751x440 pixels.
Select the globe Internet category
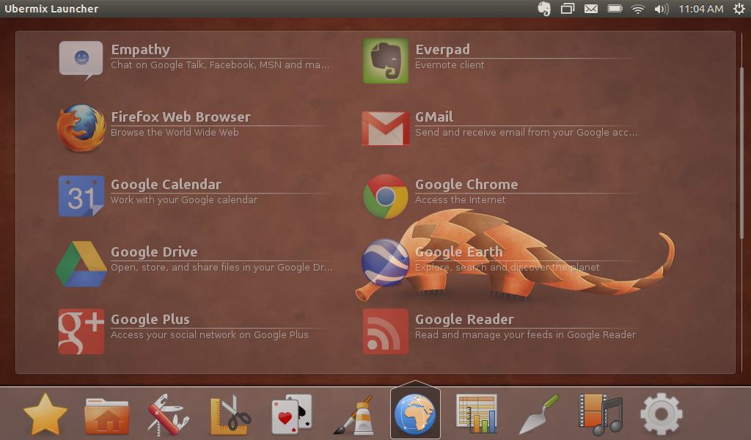[415, 414]
